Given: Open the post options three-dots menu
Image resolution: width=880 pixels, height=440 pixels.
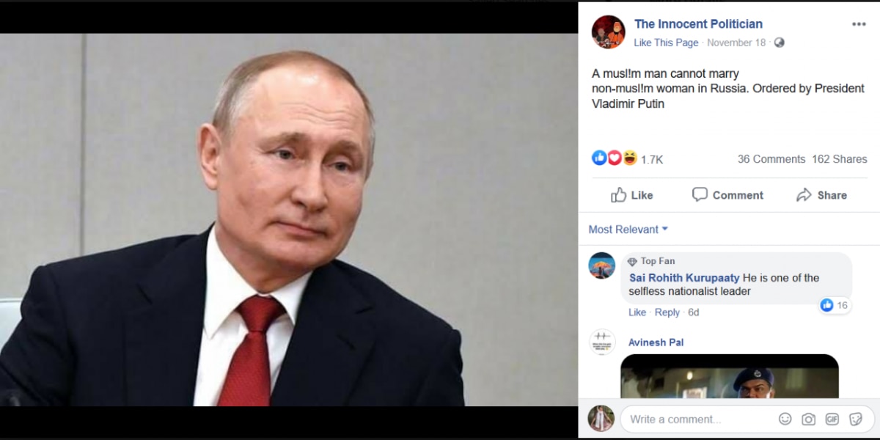Looking at the screenshot, I should 858,24.
